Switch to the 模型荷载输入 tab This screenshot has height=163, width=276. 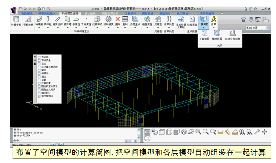pos(47,13)
